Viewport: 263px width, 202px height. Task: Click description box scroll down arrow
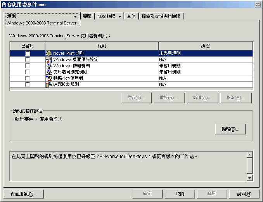pos(249,178)
